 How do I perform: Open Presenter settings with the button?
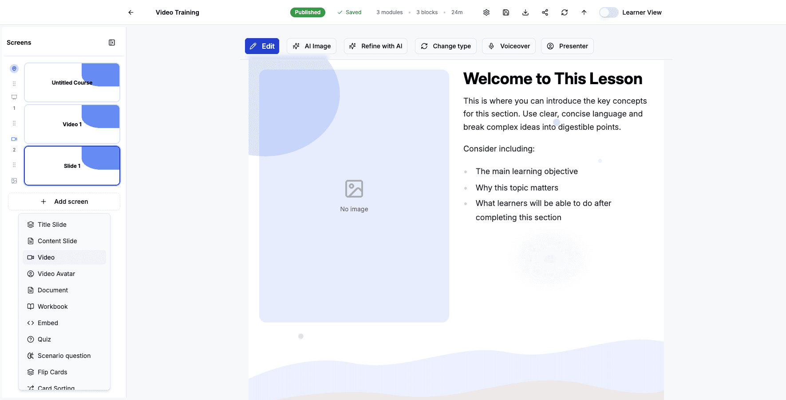(567, 46)
